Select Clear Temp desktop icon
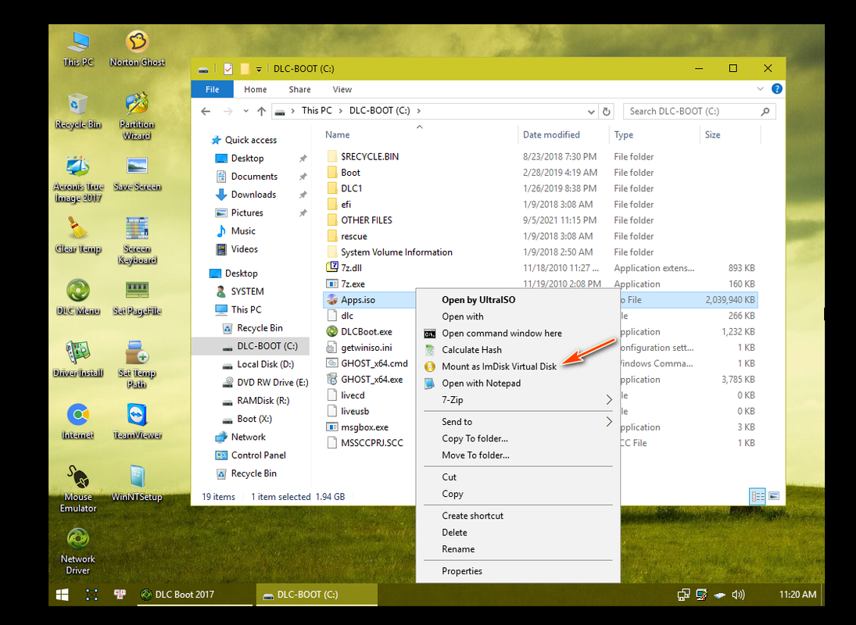 tap(78, 236)
